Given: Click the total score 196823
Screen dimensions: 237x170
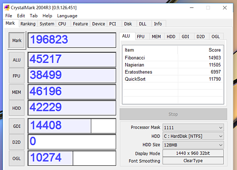Looking at the screenshot, I should click(72, 40).
